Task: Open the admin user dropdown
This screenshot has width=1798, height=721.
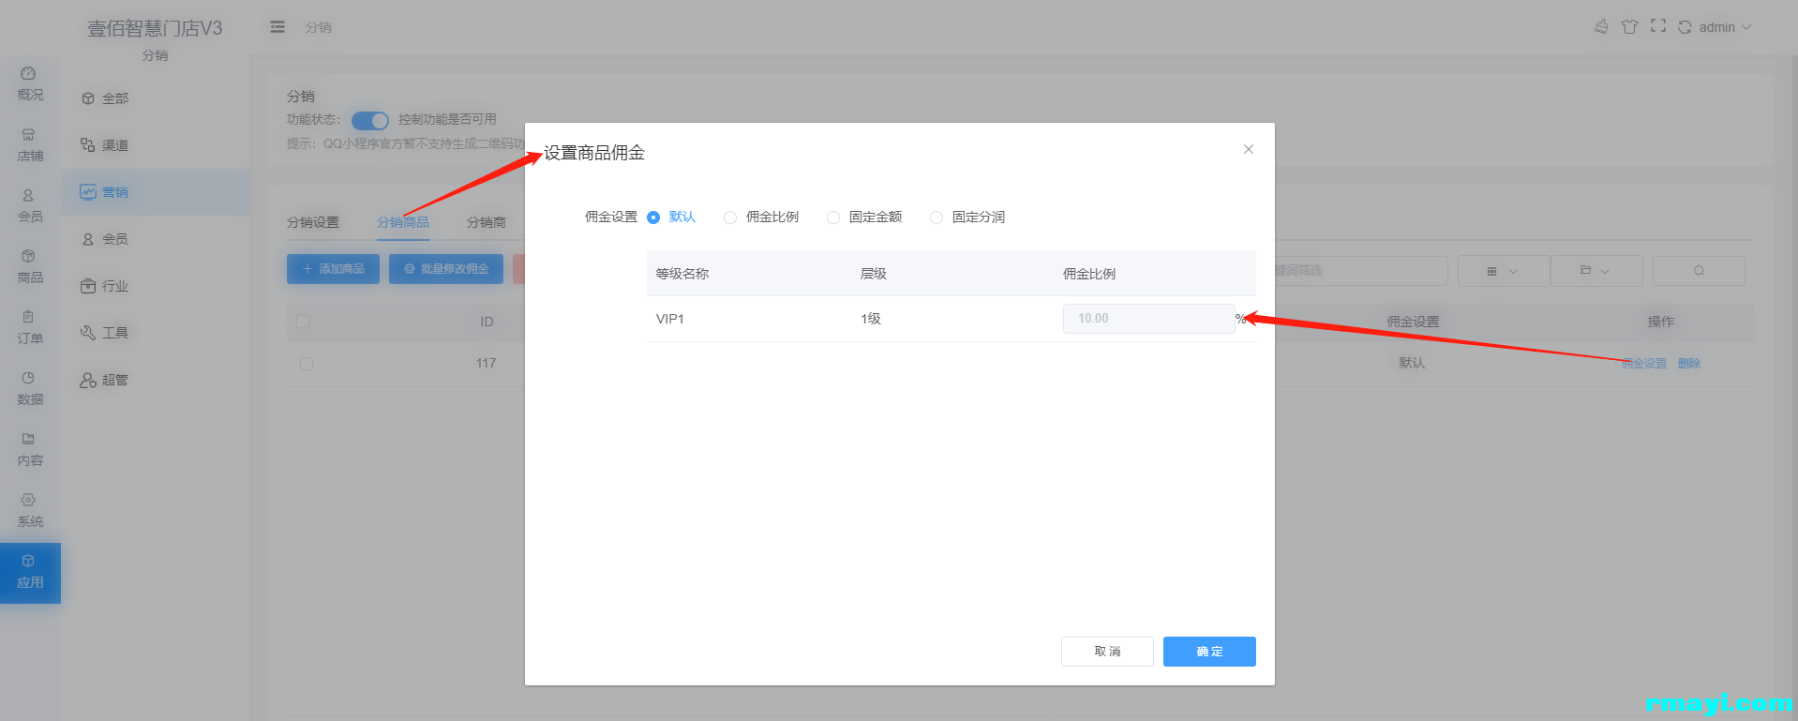Action: (x=1725, y=27)
